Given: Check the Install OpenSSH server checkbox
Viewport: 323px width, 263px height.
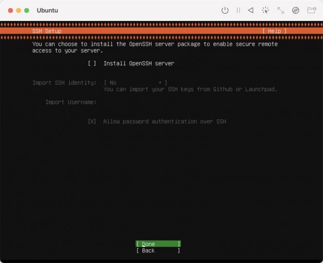Looking at the screenshot, I should (92, 63).
